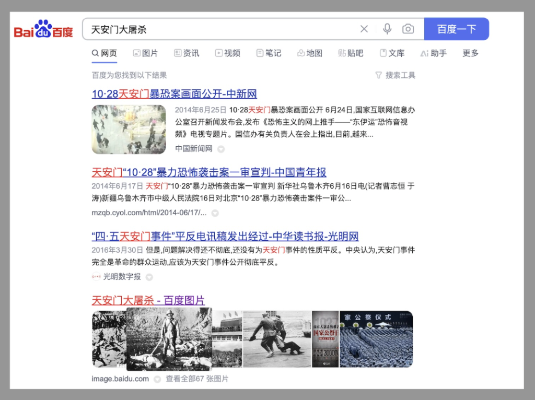This screenshot has width=535, height=400.
Task: Open the 暴力恐怖袭击案一审宣判 result link
Action: coord(209,172)
